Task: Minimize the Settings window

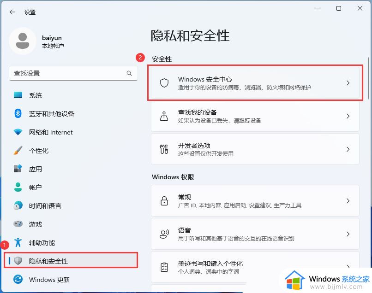Action: click(x=318, y=8)
